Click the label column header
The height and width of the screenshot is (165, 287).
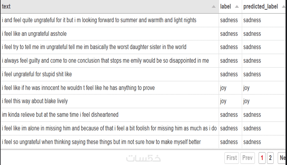point(230,6)
